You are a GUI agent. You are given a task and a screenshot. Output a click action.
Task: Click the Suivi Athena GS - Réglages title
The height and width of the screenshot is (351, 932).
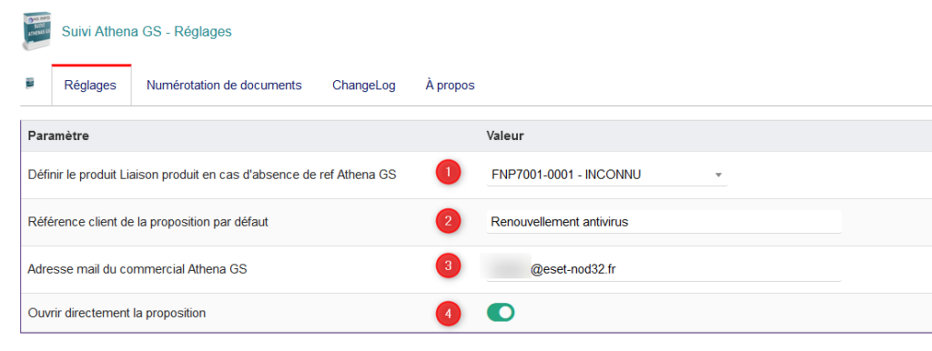pyautogui.click(x=147, y=32)
